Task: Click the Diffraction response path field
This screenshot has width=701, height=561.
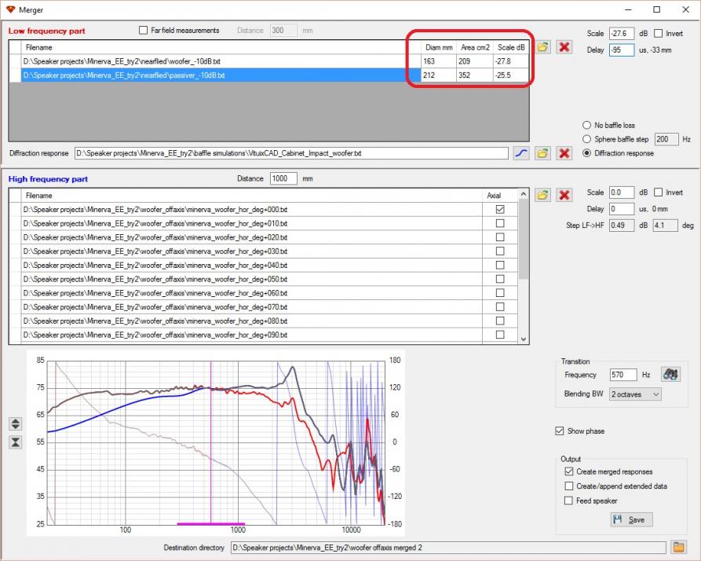Action: pyautogui.click(x=291, y=153)
